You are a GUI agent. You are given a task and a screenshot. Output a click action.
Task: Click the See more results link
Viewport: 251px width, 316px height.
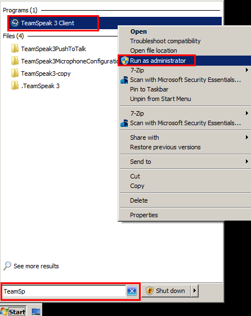[x=36, y=266]
